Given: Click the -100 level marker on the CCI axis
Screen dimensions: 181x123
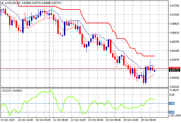Looking at the screenshot, I should point(172,104).
